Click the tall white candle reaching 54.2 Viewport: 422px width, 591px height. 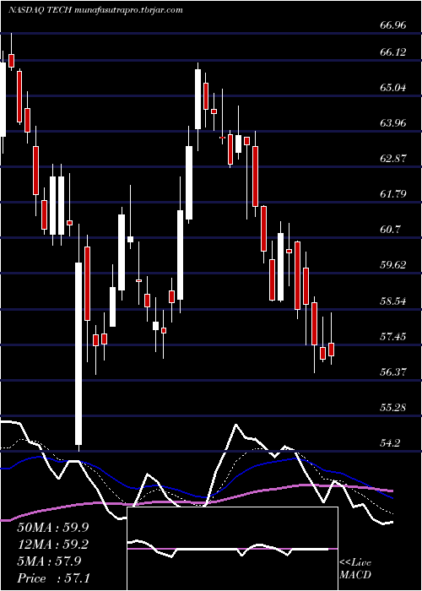coord(78,354)
